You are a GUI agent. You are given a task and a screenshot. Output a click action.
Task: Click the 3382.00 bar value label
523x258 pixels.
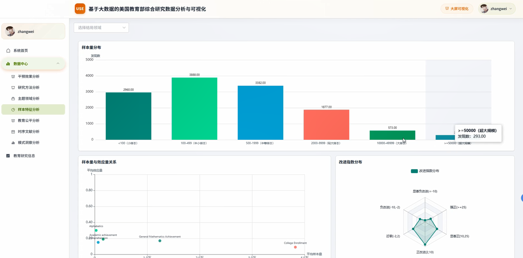tap(260, 83)
